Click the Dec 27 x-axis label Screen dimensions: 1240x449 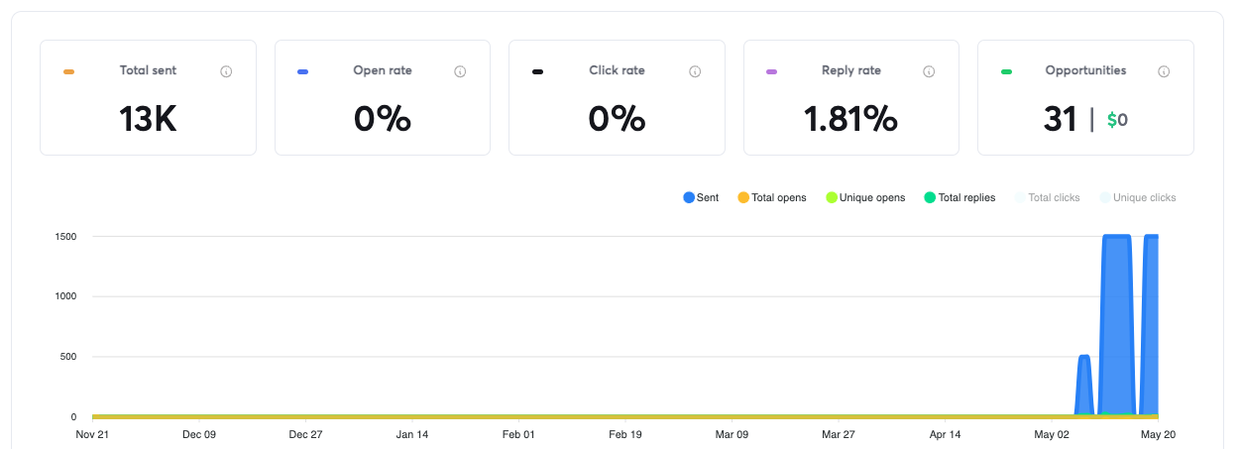[x=305, y=434]
